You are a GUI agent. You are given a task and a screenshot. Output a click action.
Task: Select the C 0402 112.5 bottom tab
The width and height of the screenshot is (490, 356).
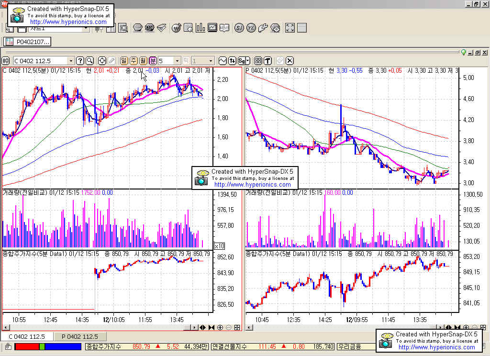27,336
